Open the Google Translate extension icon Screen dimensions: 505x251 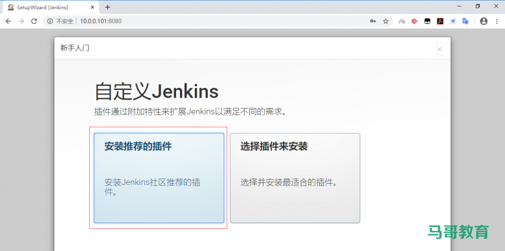[x=466, y=21]
